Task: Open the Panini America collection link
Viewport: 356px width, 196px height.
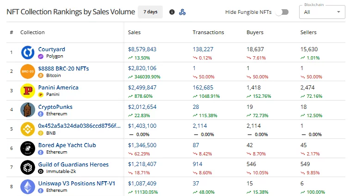Action: click(58, 88)
